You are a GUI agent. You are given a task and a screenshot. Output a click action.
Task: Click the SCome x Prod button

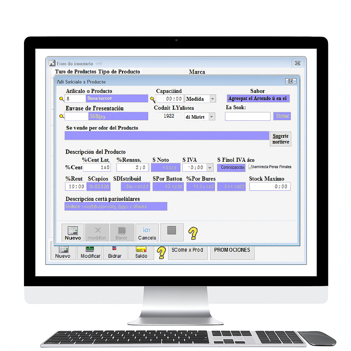tap(187, 250)
